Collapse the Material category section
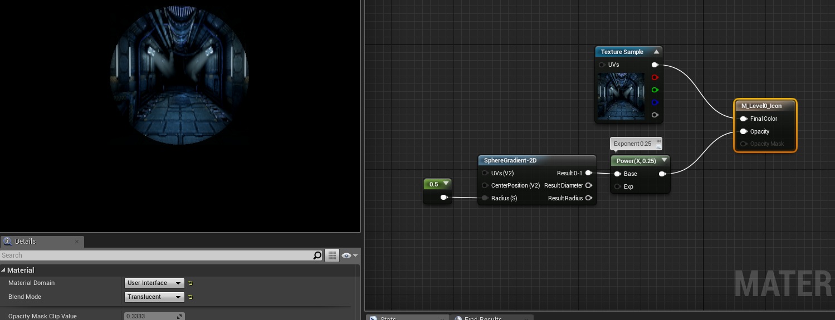Image resolution: width=835 pixels, height=320 pixels. tap(3, 270)
